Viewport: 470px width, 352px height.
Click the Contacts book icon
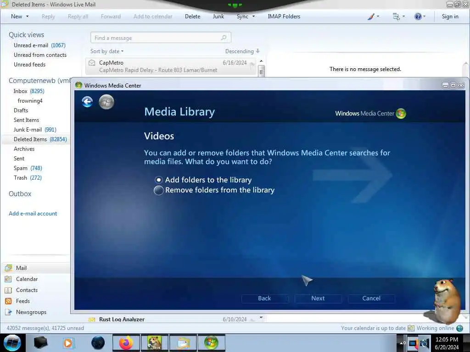(x=8, y=290)
